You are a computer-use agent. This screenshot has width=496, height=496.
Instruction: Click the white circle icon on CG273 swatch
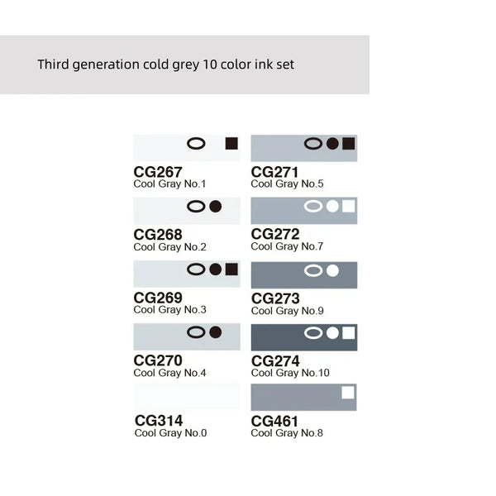click(332, 270)
